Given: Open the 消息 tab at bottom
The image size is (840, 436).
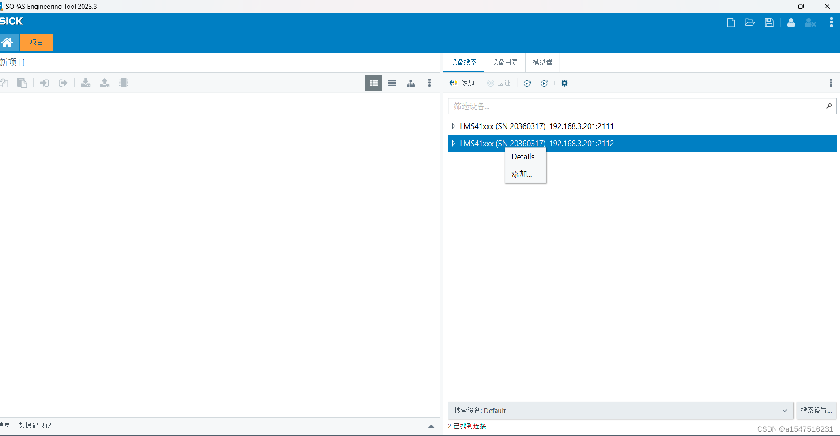Looking at the screenshot, I should pyautogui.click(x=5, y=426).
